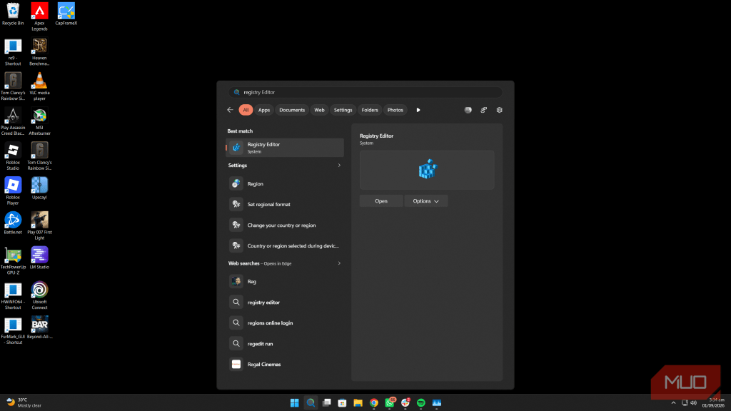Select HWiNFO64 Shortcut desktop icon
This screenshot has width=731, height=411.
pyautogui.click(x=13, y=295)
